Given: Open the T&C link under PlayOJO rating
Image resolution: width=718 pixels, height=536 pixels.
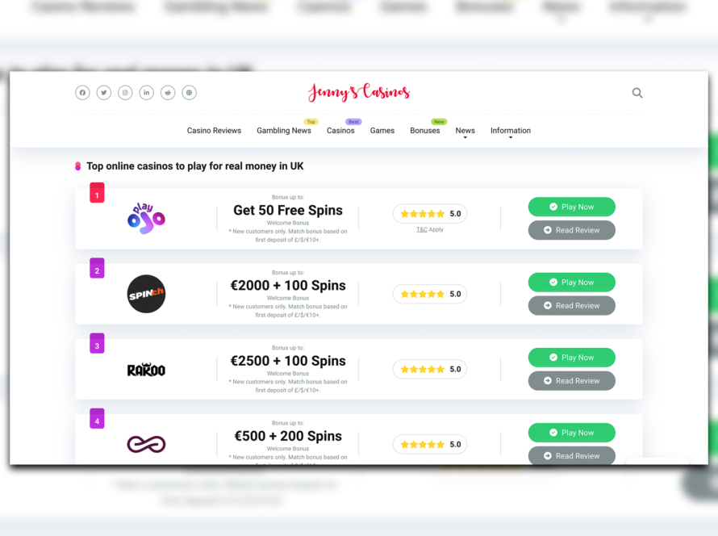Looking at the screenshot, I should pyautogui.click(x=422, y=229).
